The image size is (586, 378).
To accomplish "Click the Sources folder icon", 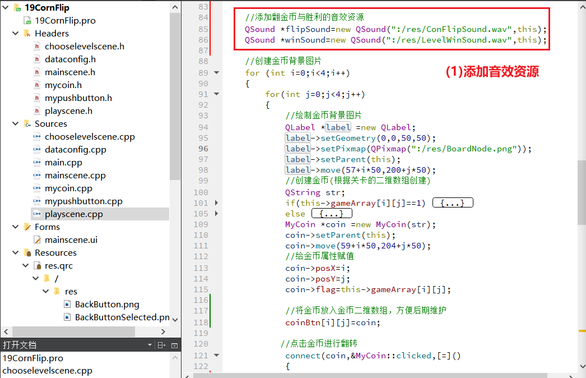I will (27, 123).
